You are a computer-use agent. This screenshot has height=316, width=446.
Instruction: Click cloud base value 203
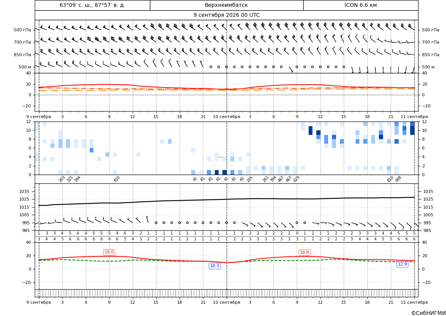pyautogui.click(x=62, y=179)
